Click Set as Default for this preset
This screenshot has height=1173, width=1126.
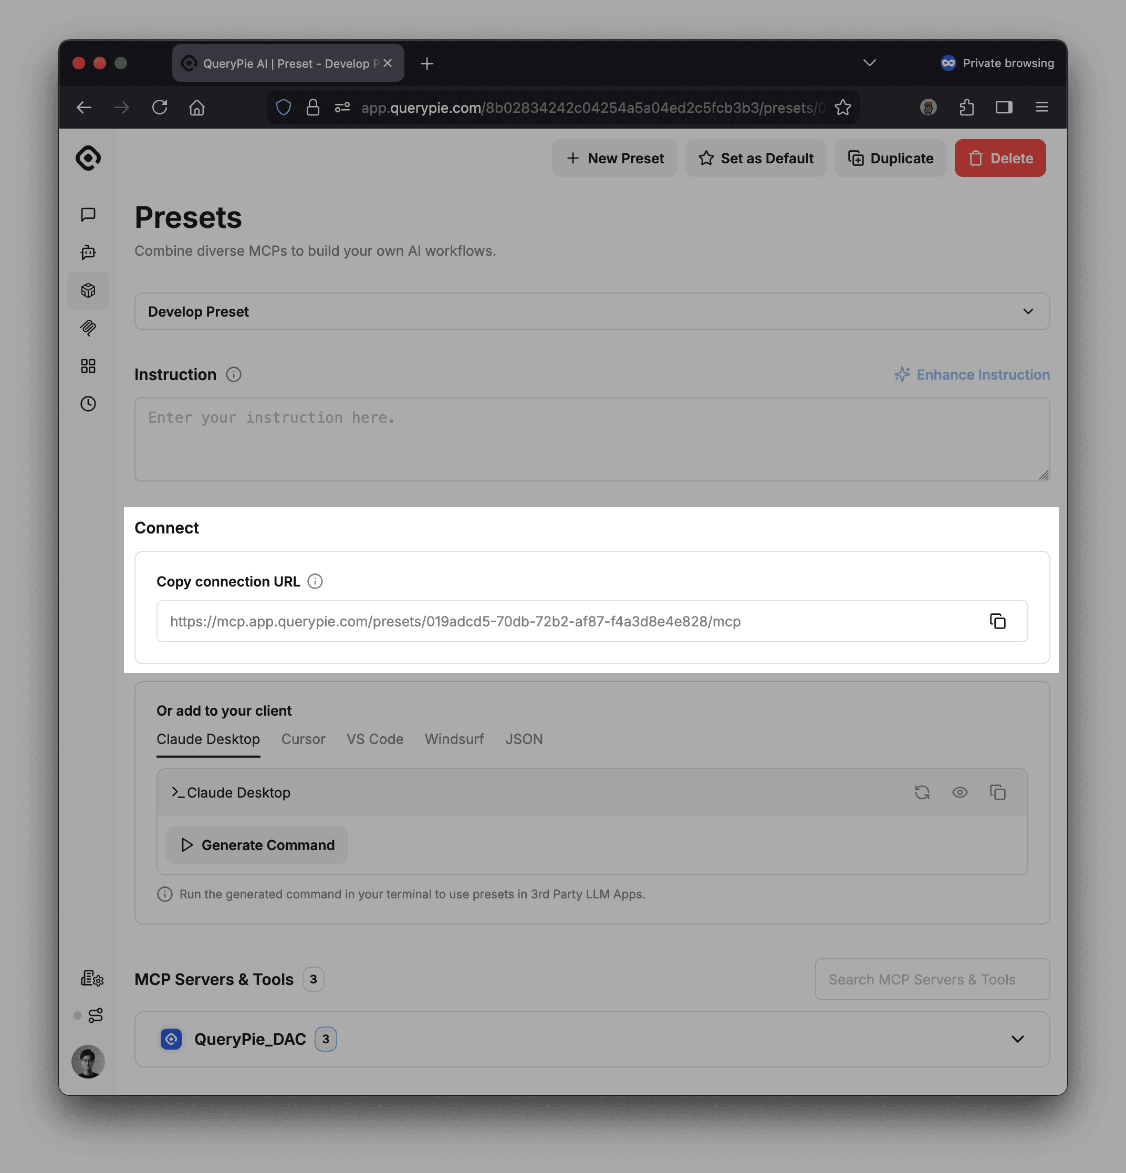755,158
